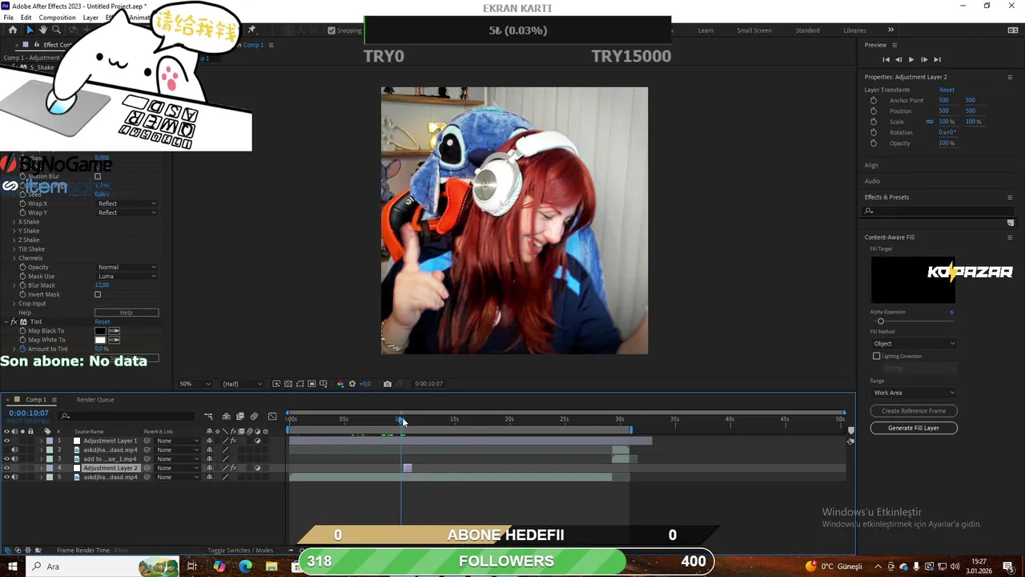Reset Layer Transform in Properties panel

947,90
